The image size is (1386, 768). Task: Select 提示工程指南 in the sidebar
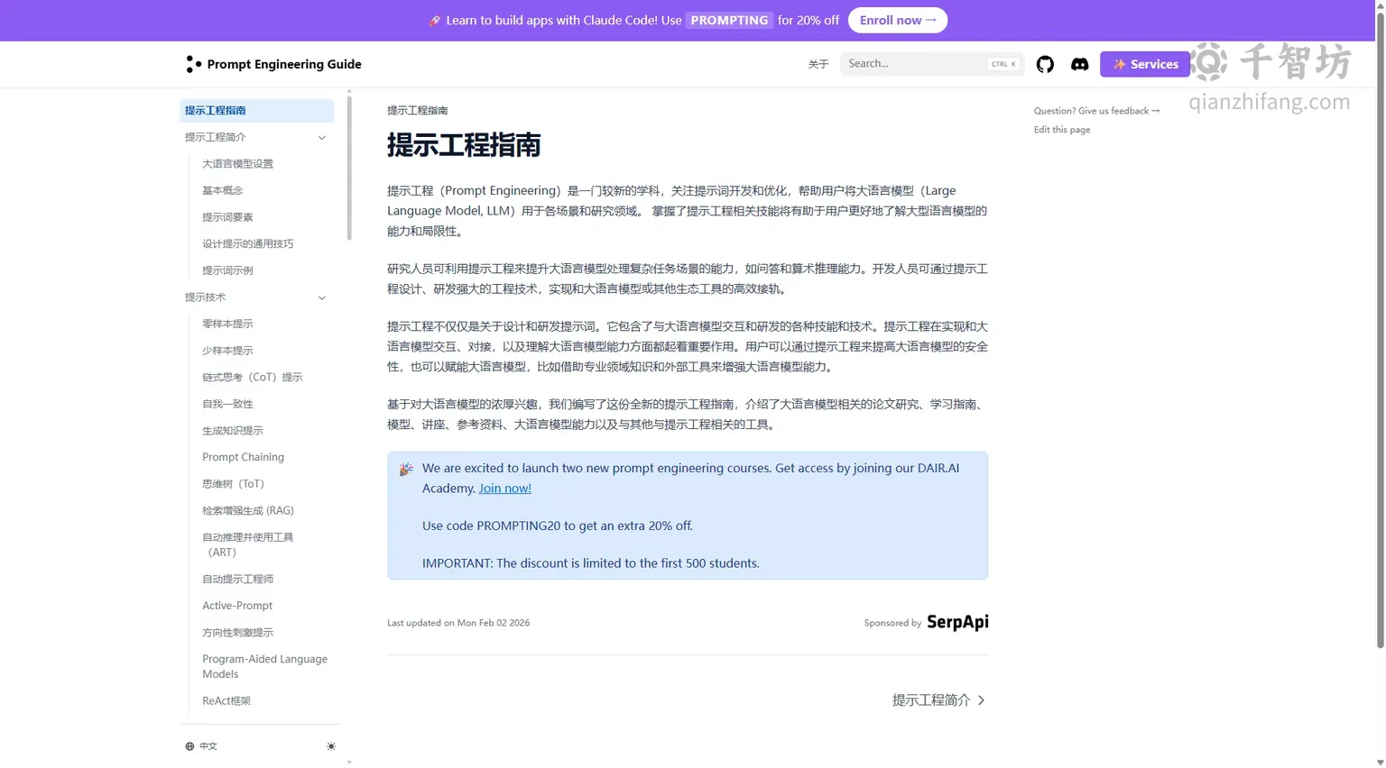[257, 111]
